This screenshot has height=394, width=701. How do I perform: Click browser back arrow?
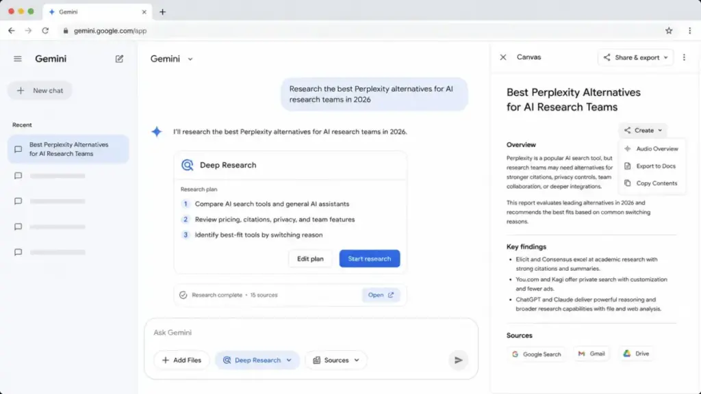(11, 31)
